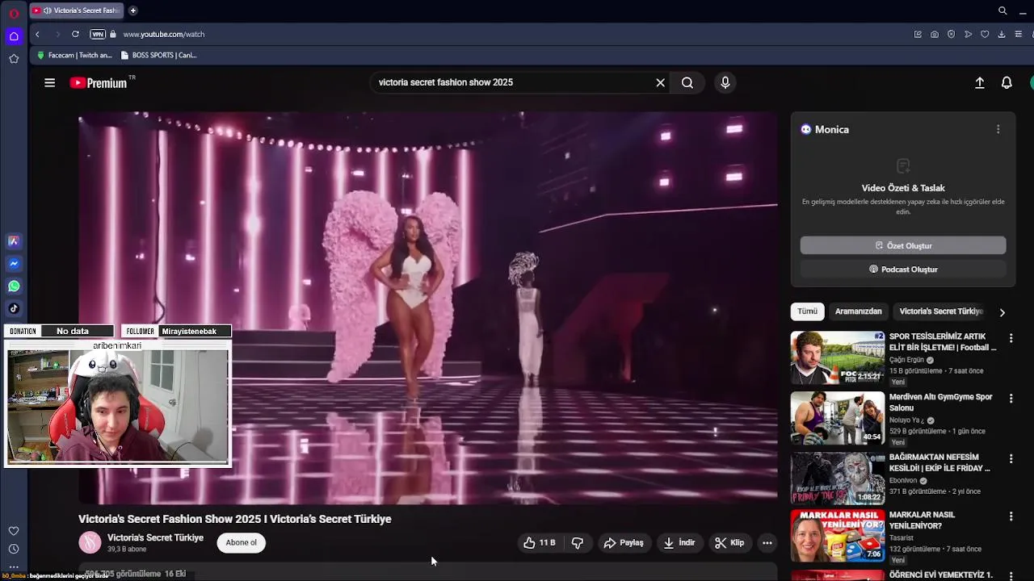Start voice search with microphone button
Viewport: 1034px width, 581px height.
(x=725, y=82)
